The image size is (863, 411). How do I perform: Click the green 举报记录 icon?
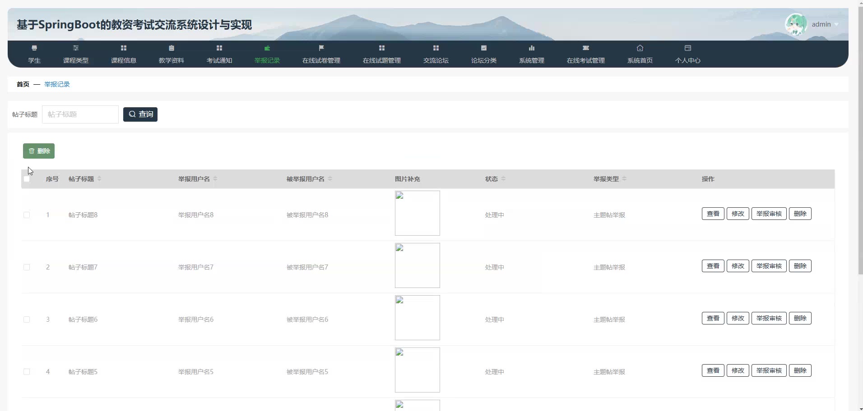267,48
